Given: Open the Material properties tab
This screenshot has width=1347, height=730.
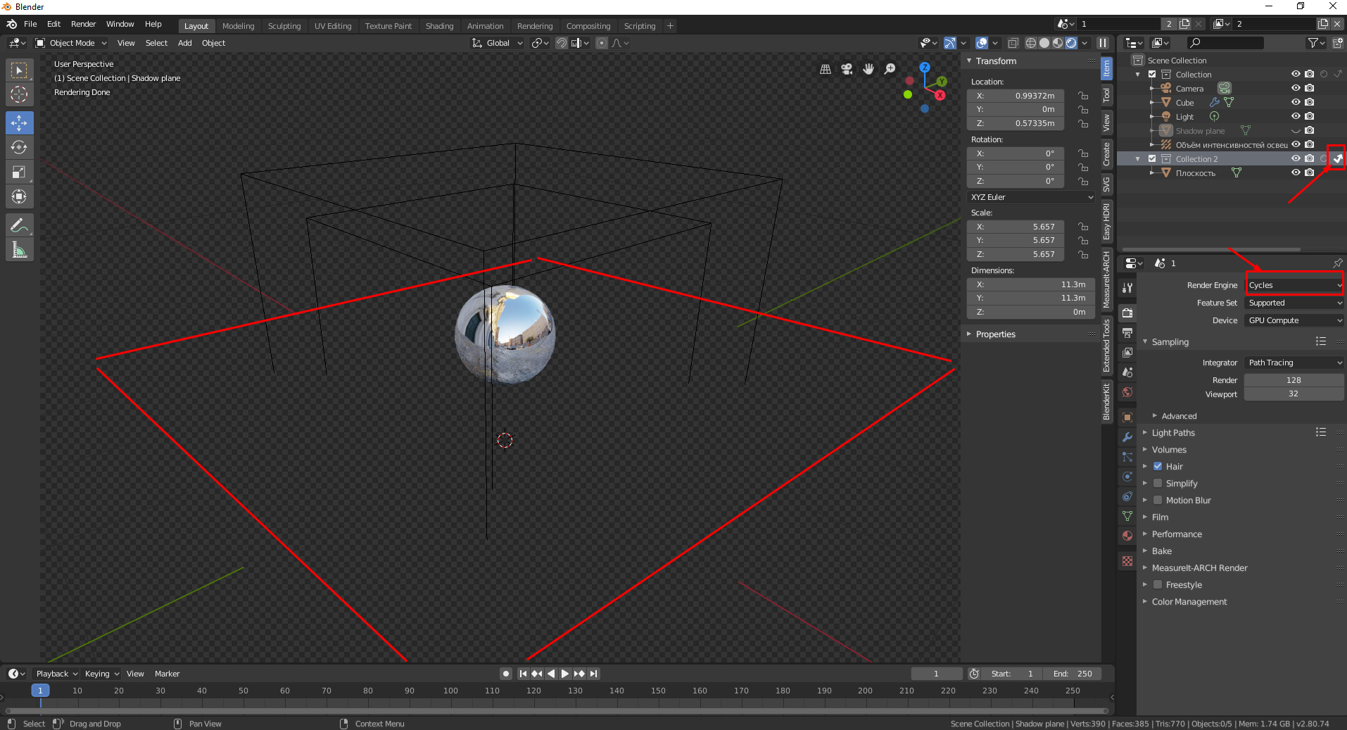Looking at the screenshot, I should 1127,536.
